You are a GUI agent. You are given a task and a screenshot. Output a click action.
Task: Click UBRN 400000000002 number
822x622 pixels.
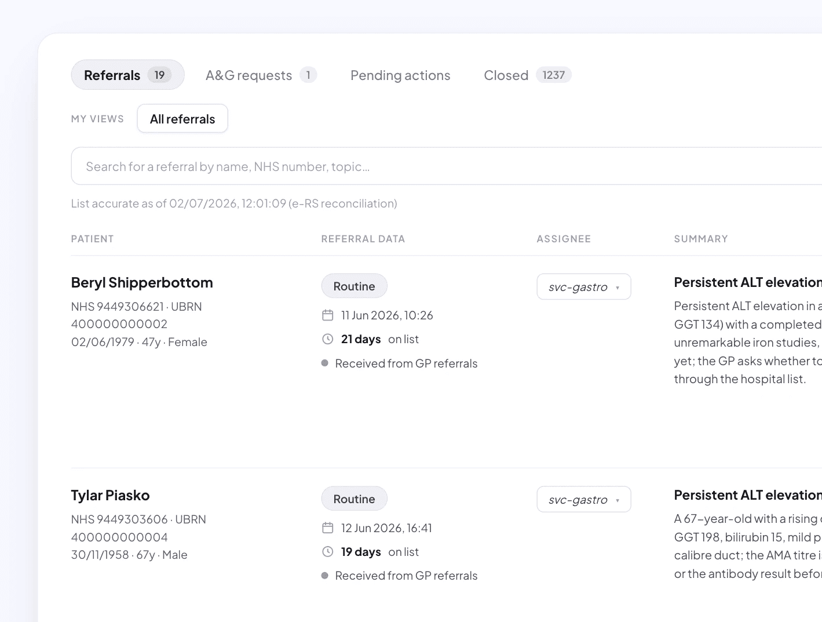[119, 324]
